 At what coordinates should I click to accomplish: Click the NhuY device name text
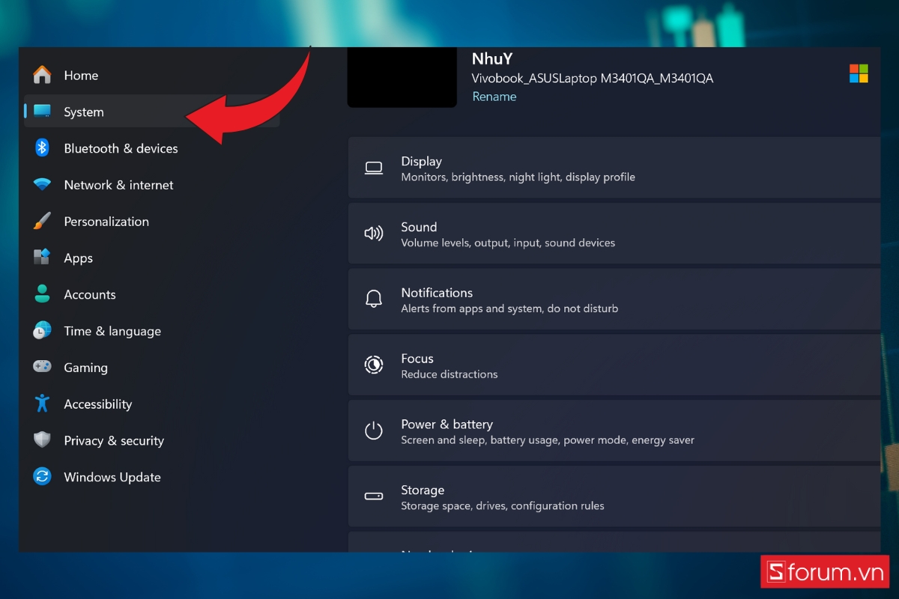tap(492, 58)
